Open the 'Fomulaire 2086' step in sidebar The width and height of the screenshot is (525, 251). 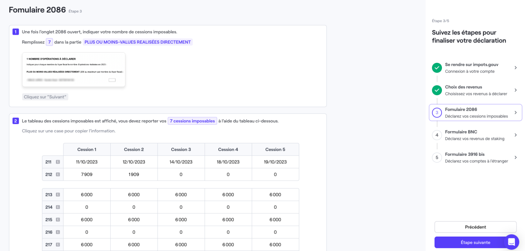(x=475, y=112)
